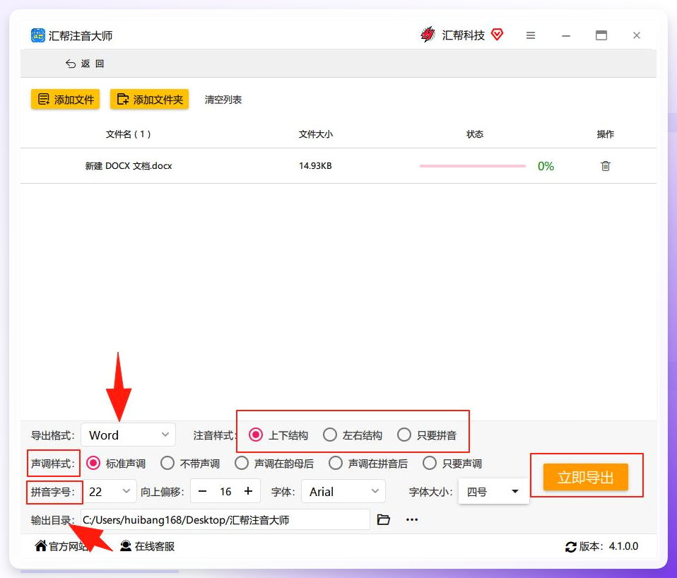
Task: Open the 导出格式 Word dropdown
Action: tap(128, 435)
